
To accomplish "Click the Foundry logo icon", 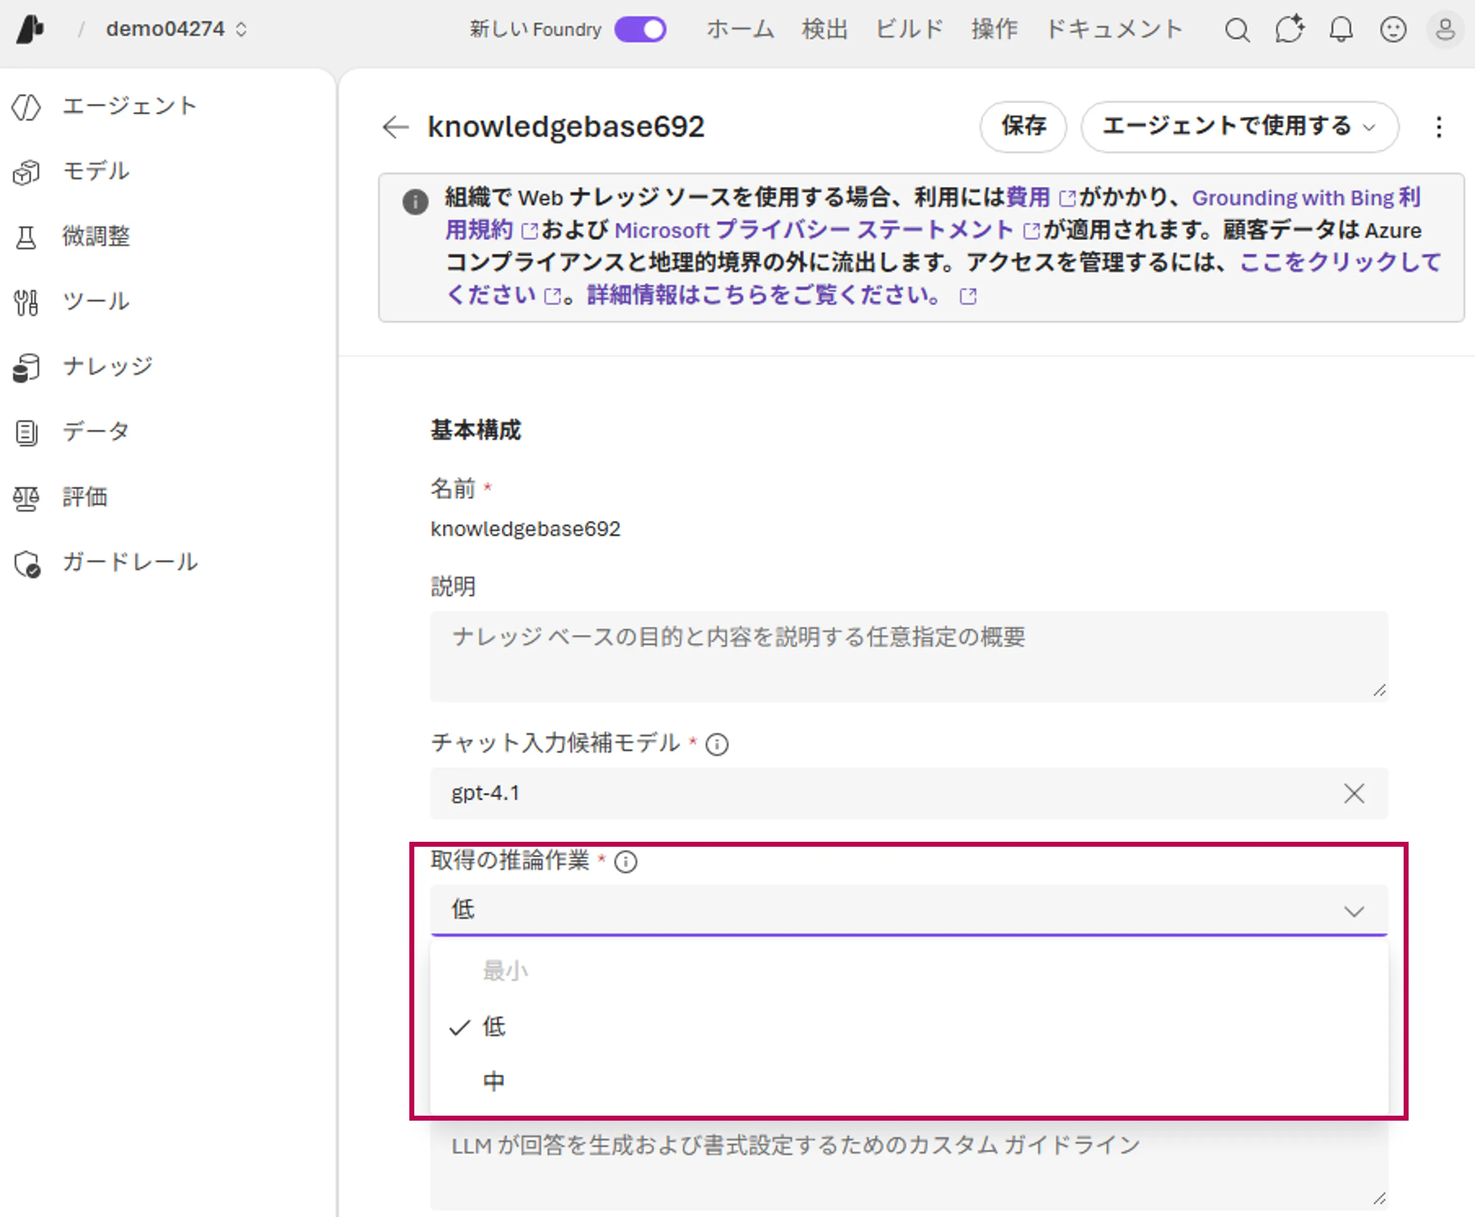I will tap(30, 30).
